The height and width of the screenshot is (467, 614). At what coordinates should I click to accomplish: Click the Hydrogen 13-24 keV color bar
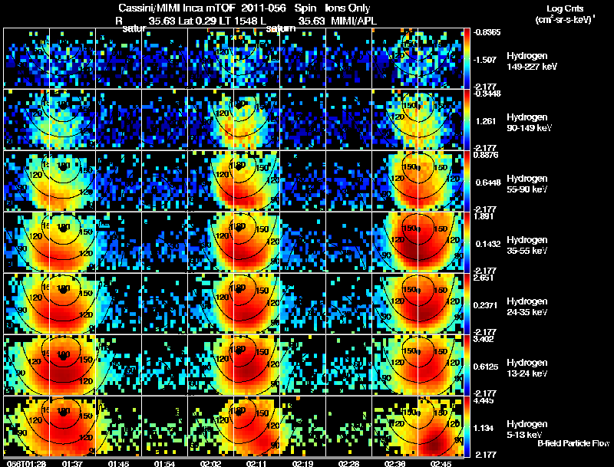[467, 365]
